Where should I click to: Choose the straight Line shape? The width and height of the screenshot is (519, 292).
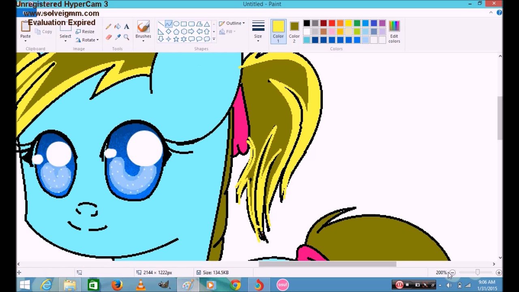click(161, 24)
